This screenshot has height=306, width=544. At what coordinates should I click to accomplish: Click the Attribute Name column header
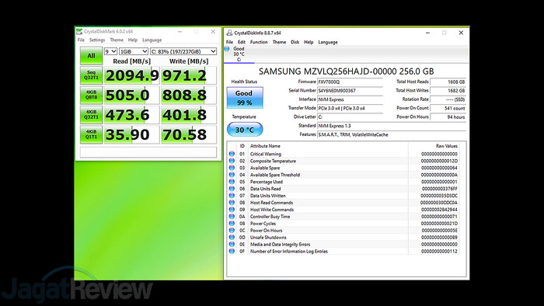(x=265, y=146)
